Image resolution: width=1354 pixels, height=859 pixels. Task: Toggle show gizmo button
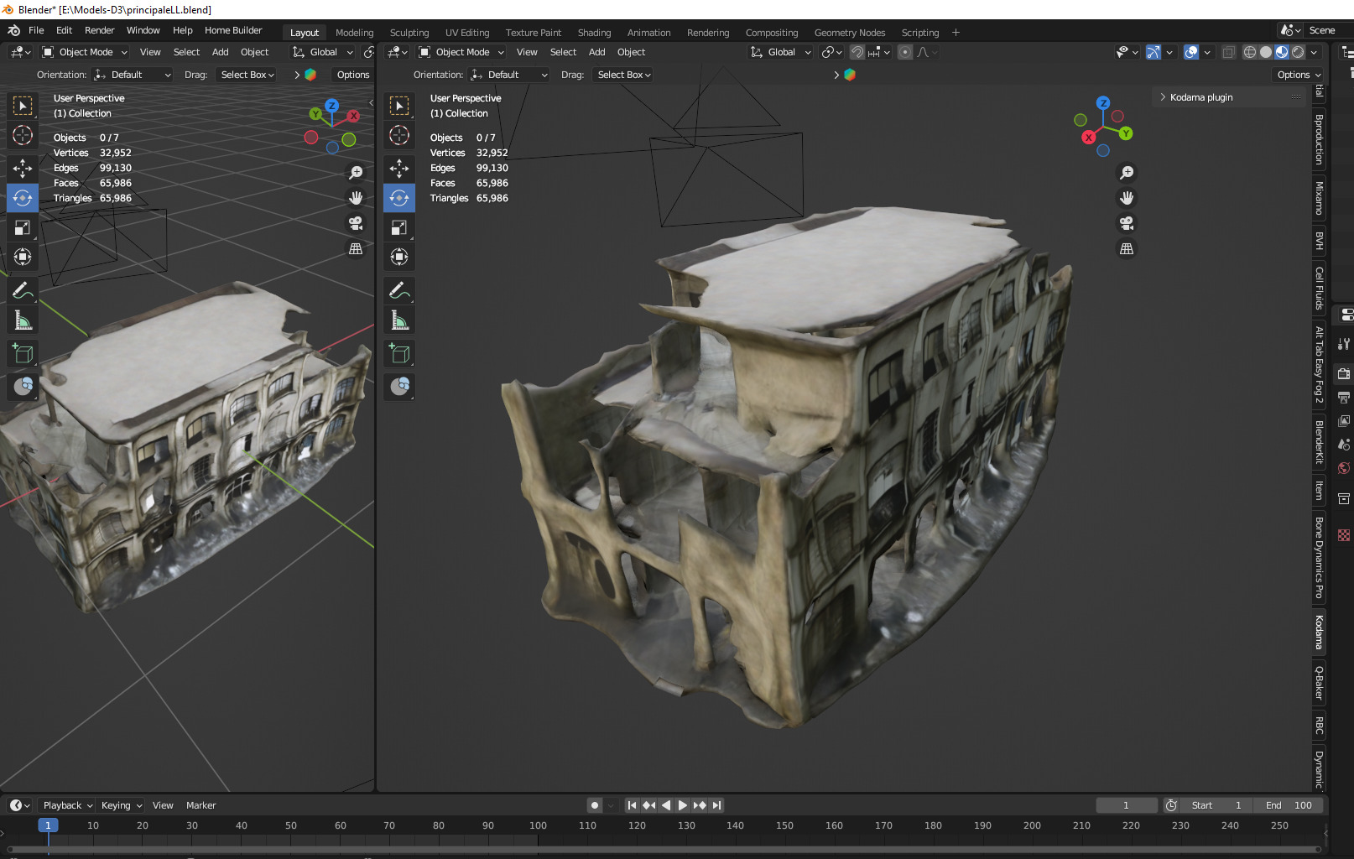coord(1154,52)
